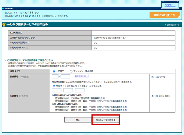This screenshot has height=135, width=184.
Task: Focus the first phone number field
Action: tap(56, 90)
